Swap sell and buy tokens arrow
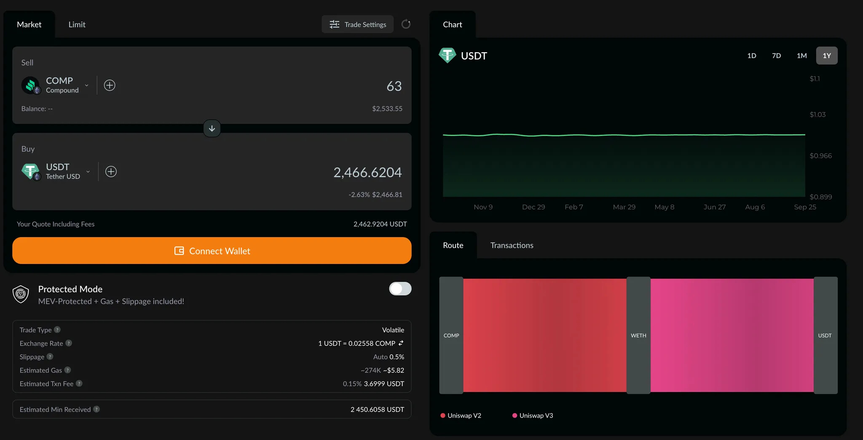The height and width of the screenshot is (440, 863). 212,128
